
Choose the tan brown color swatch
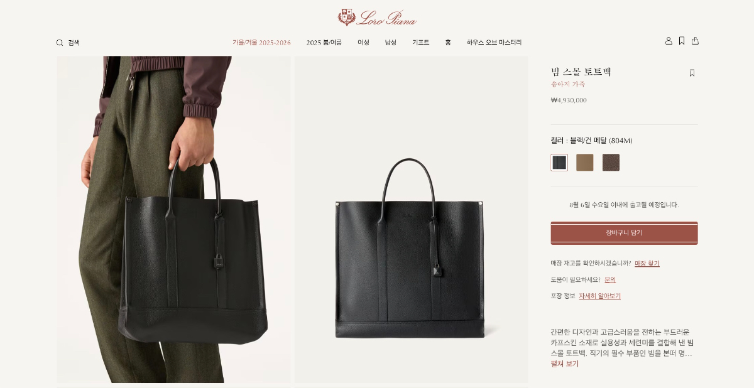click(x=585, y=163)
